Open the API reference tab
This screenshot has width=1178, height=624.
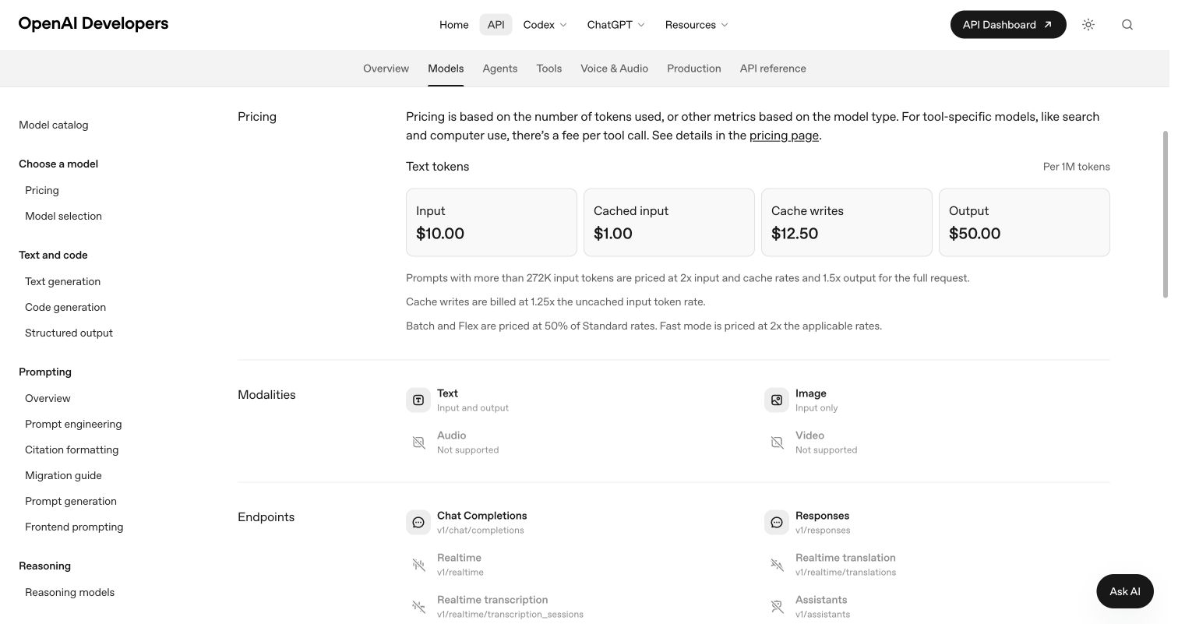(773, 69)
